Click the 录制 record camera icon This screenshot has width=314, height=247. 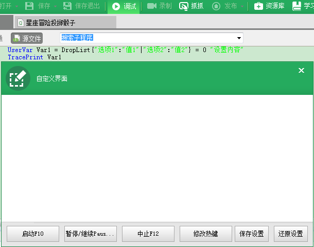pyautogui.click(x=151, y=6)
